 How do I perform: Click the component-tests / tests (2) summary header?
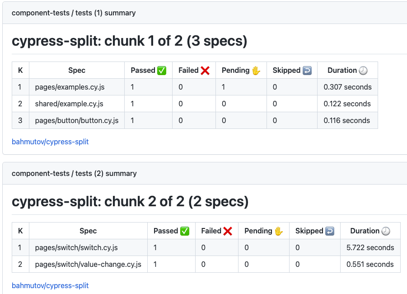point(74,173)
